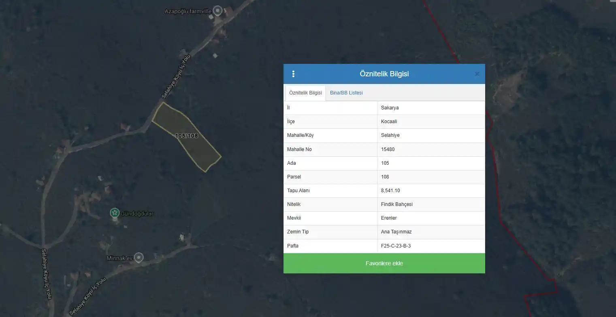616x317 pixels.
Task: Click the Tapu Alanı field label
Action: coord(298,191)
